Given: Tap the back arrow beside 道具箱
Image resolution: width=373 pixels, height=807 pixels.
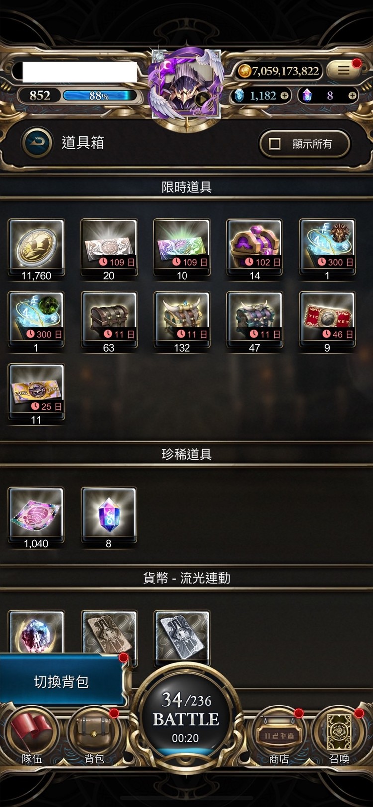Looking at the screenshot, I should pos(37,143).
